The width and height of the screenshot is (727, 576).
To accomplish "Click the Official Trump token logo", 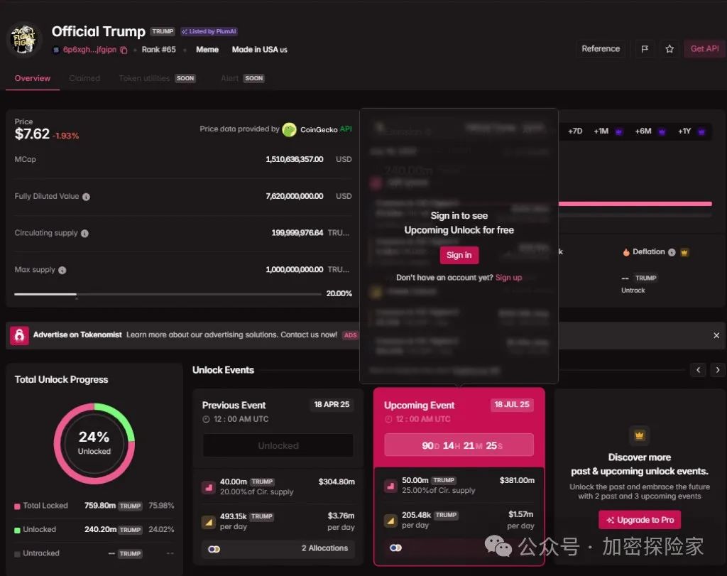I will tap(23, 40).
